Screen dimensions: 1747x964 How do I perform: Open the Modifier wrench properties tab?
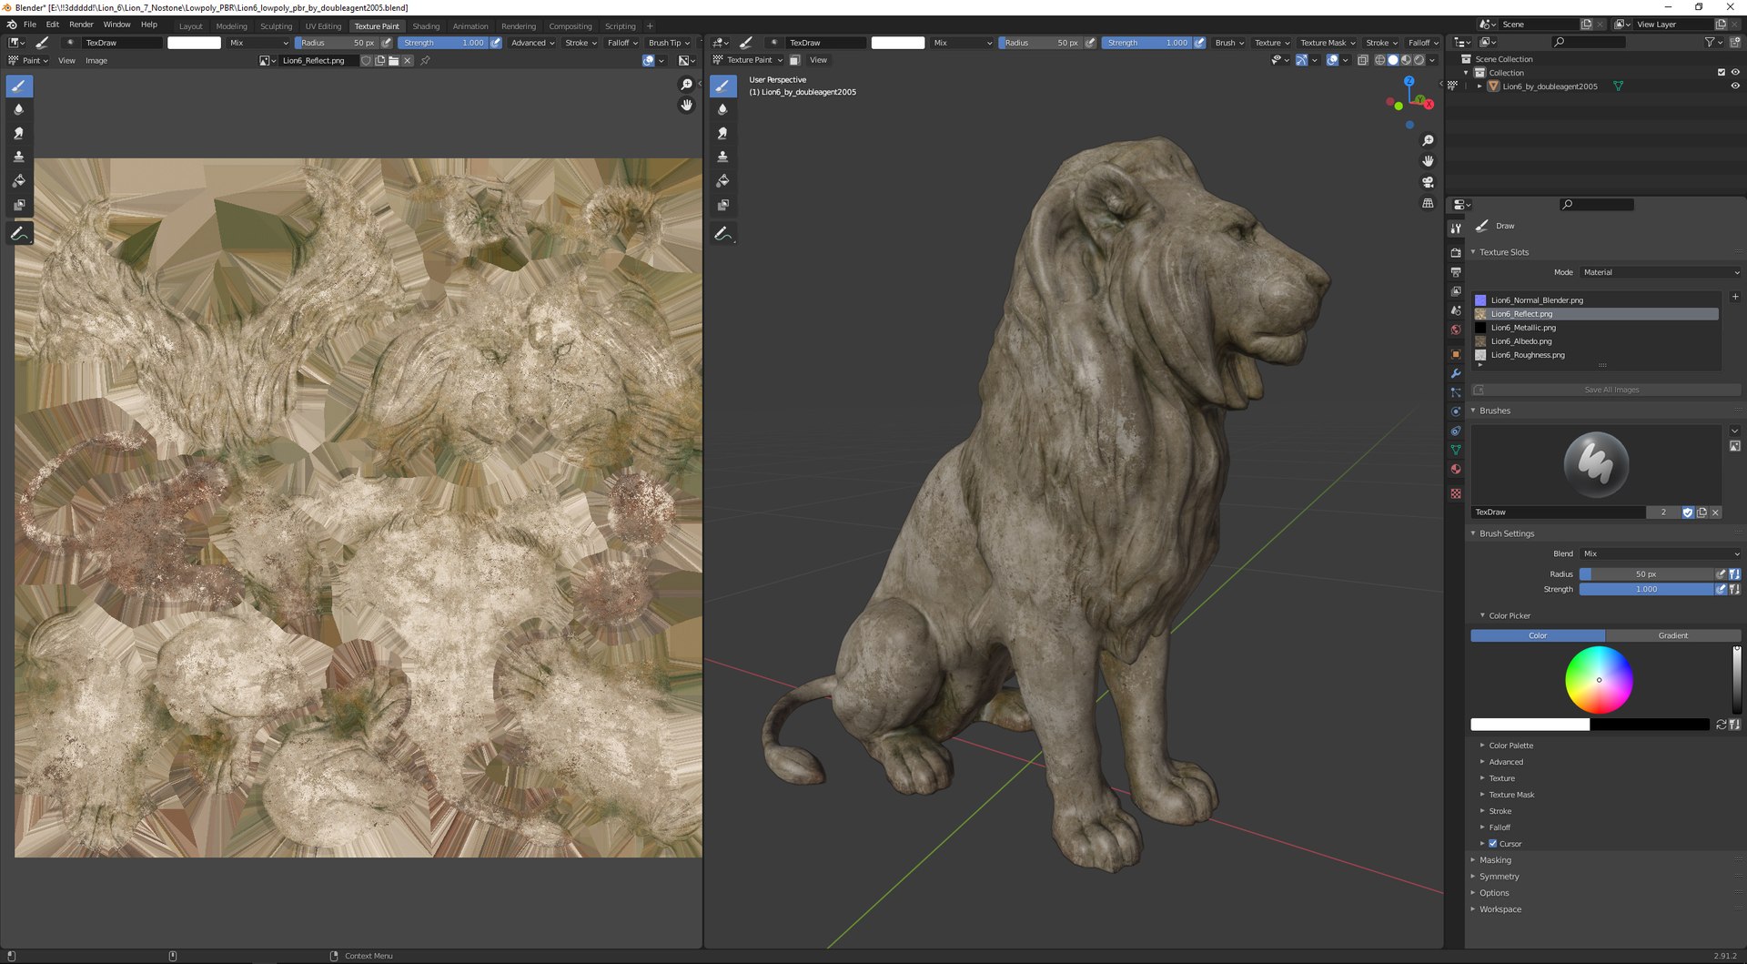pos(1456,373)
